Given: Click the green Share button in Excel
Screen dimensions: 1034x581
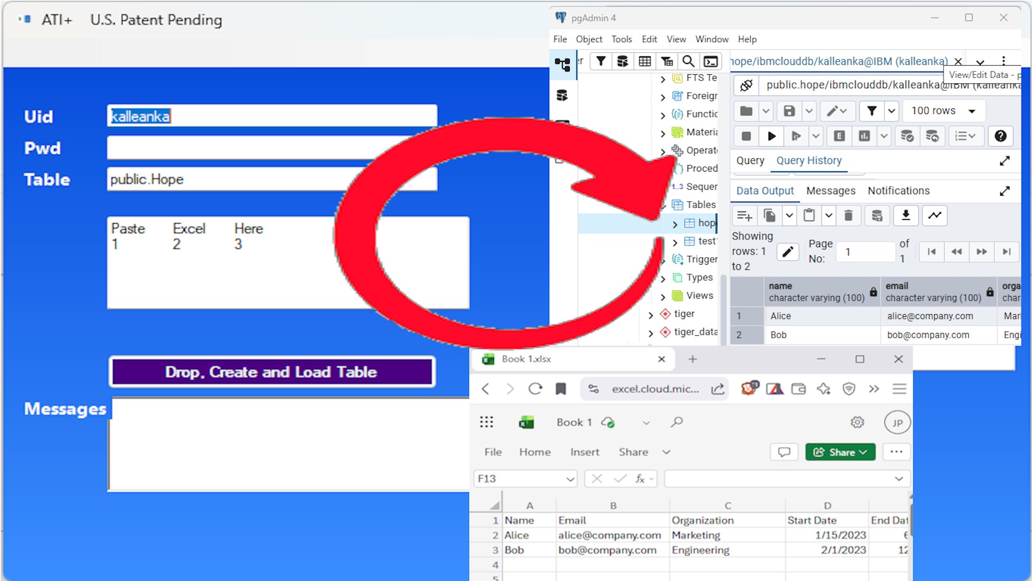Looking at the screenshot, I should [x=840, y=452].
